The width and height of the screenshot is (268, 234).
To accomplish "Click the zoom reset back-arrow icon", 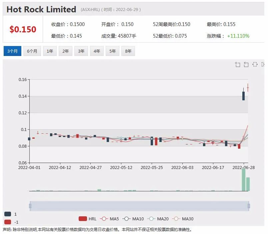I will 246,64.
